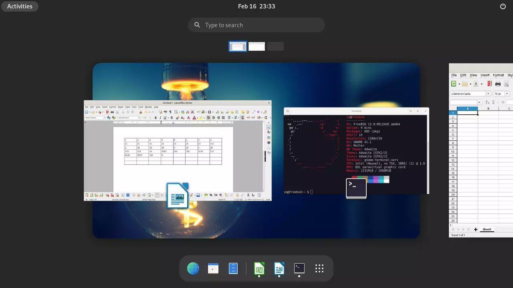Open Properties deck in Writer sidebar

[x=268, y=127]
